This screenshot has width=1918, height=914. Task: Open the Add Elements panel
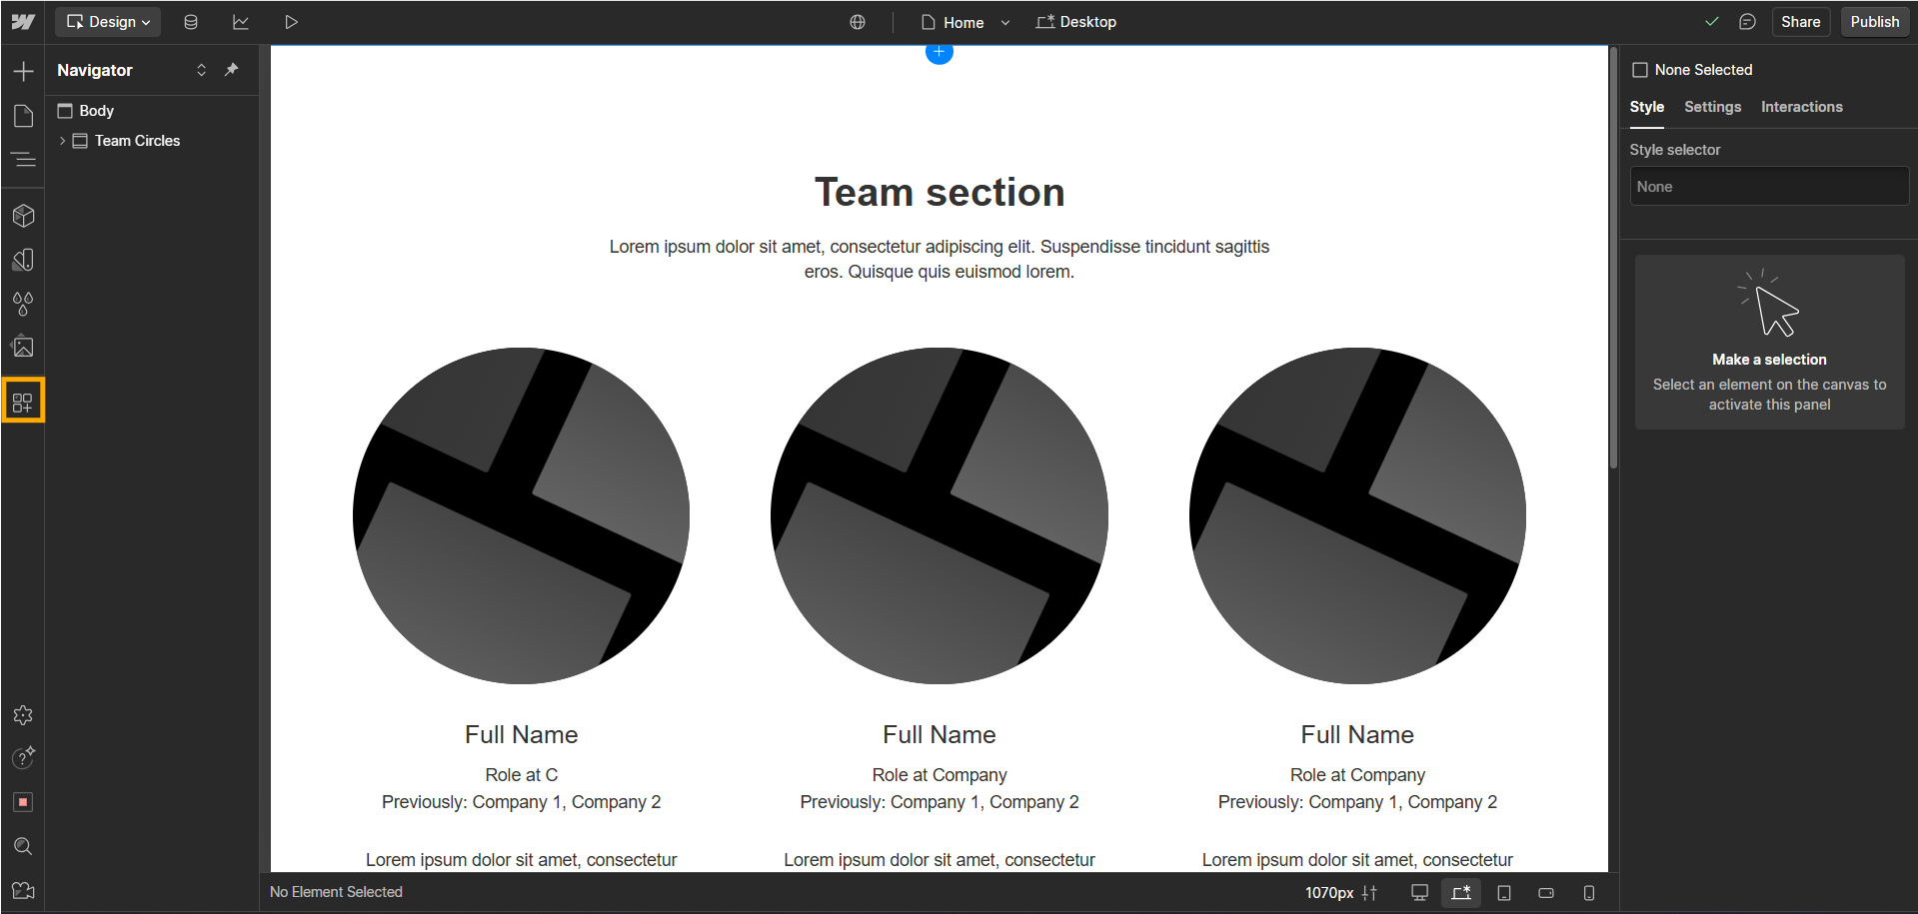23,71
